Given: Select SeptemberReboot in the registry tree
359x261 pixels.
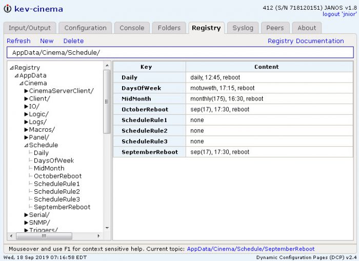Looking at the screenshot, I should (x=62, y=207).
